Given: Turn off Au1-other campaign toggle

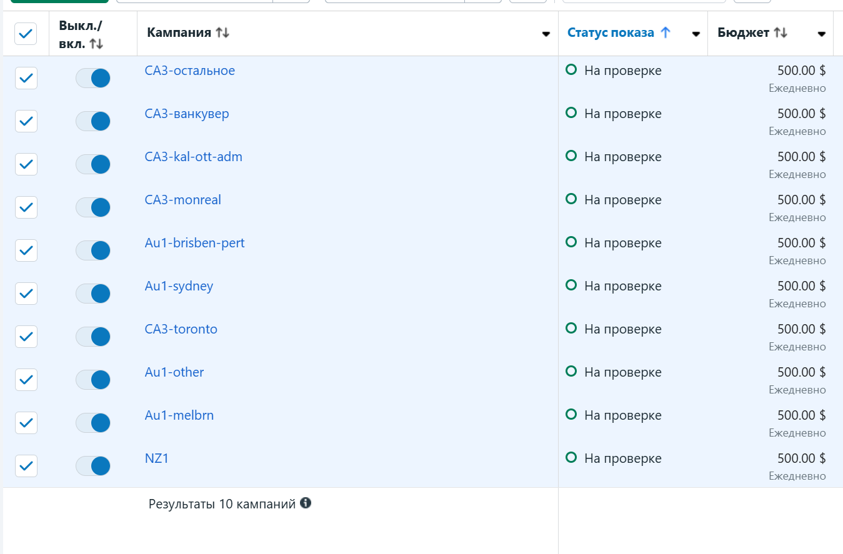Looking at the screenshot, I should (x=93, y=380).
